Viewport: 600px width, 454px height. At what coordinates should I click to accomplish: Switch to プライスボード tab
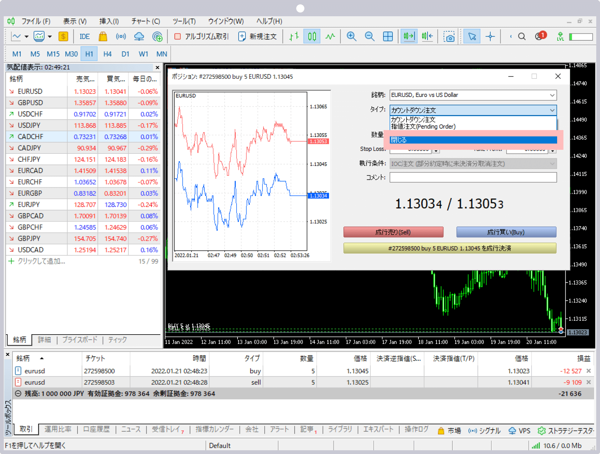click(x=80, y=340)
